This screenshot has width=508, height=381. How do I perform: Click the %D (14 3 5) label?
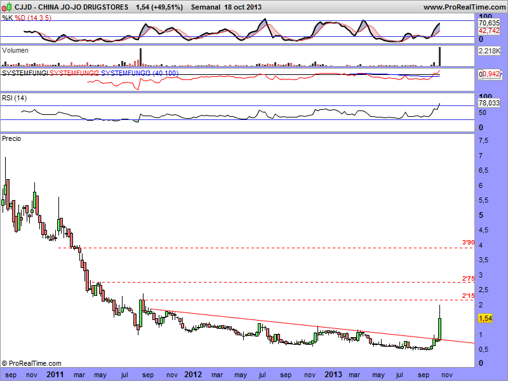click(x=33, y=18)
